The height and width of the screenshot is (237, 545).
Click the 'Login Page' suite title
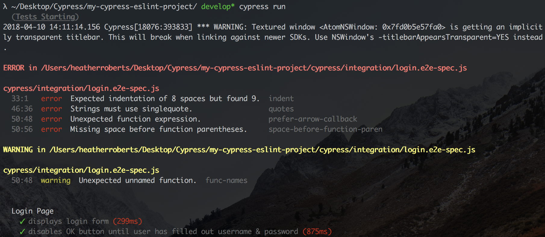point(33,211)
